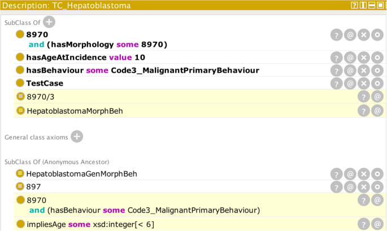
Task: Edit the 897 anonymous ancestor entry
Action: pyautogui.click(x=377, y=187)
